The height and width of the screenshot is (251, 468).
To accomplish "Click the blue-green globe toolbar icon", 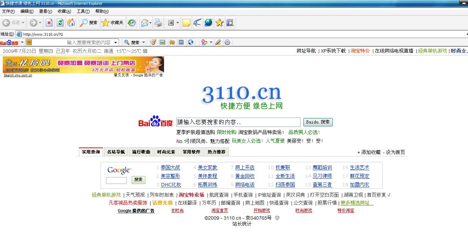I will click(208, 23).
